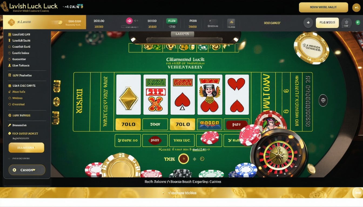Click the small green circle icon in the header
The width and height of the screenshot is (363, 207).
tap(358, 22)
